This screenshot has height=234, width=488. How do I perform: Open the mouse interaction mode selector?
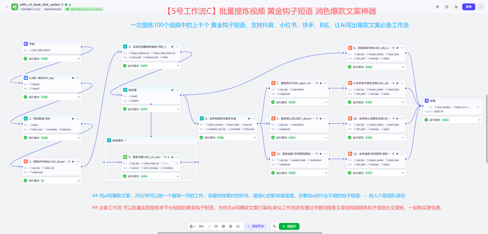coord(193,226)
